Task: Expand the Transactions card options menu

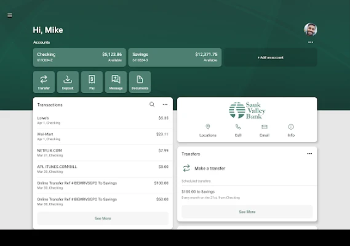Action: click(x=165, y=105)
